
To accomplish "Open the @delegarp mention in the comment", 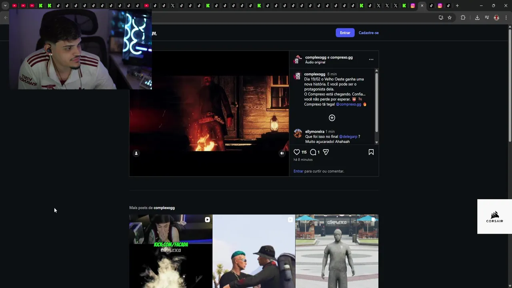I will pyautogui.click(x=348, y=136).
